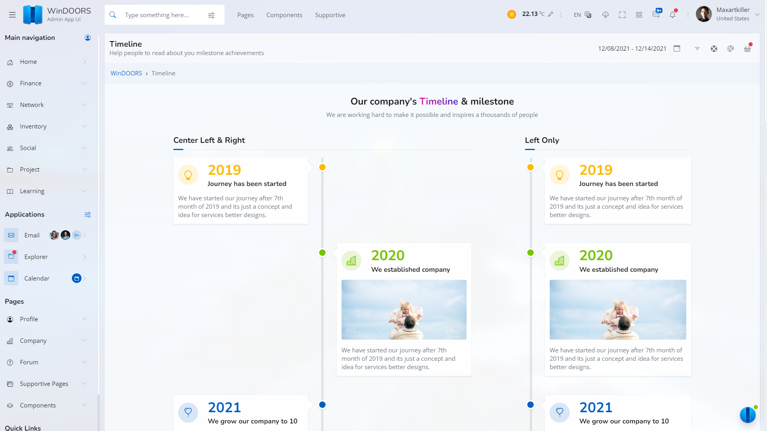The width and height of the screenshot is (767, 431).
Task: Open the Components top menu
Action: [x=284, y=15]
